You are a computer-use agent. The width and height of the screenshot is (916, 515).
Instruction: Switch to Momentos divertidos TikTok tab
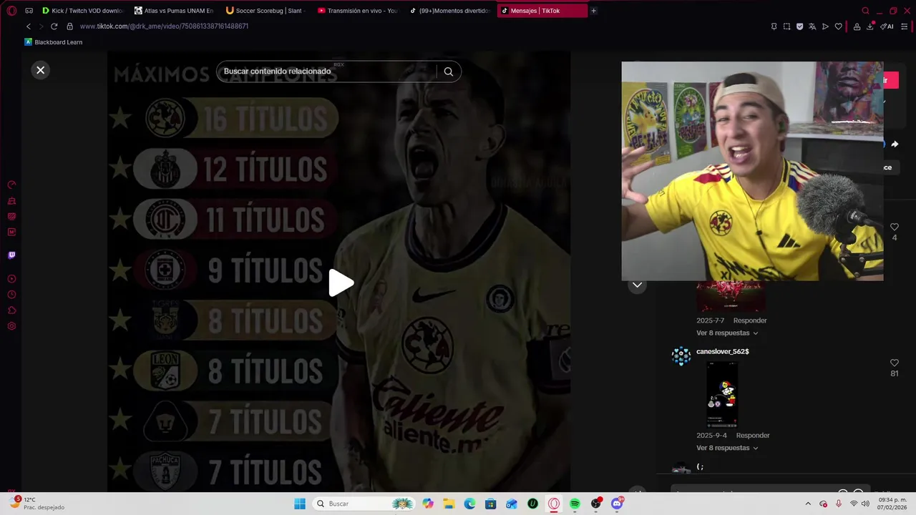tap(449, 11)
